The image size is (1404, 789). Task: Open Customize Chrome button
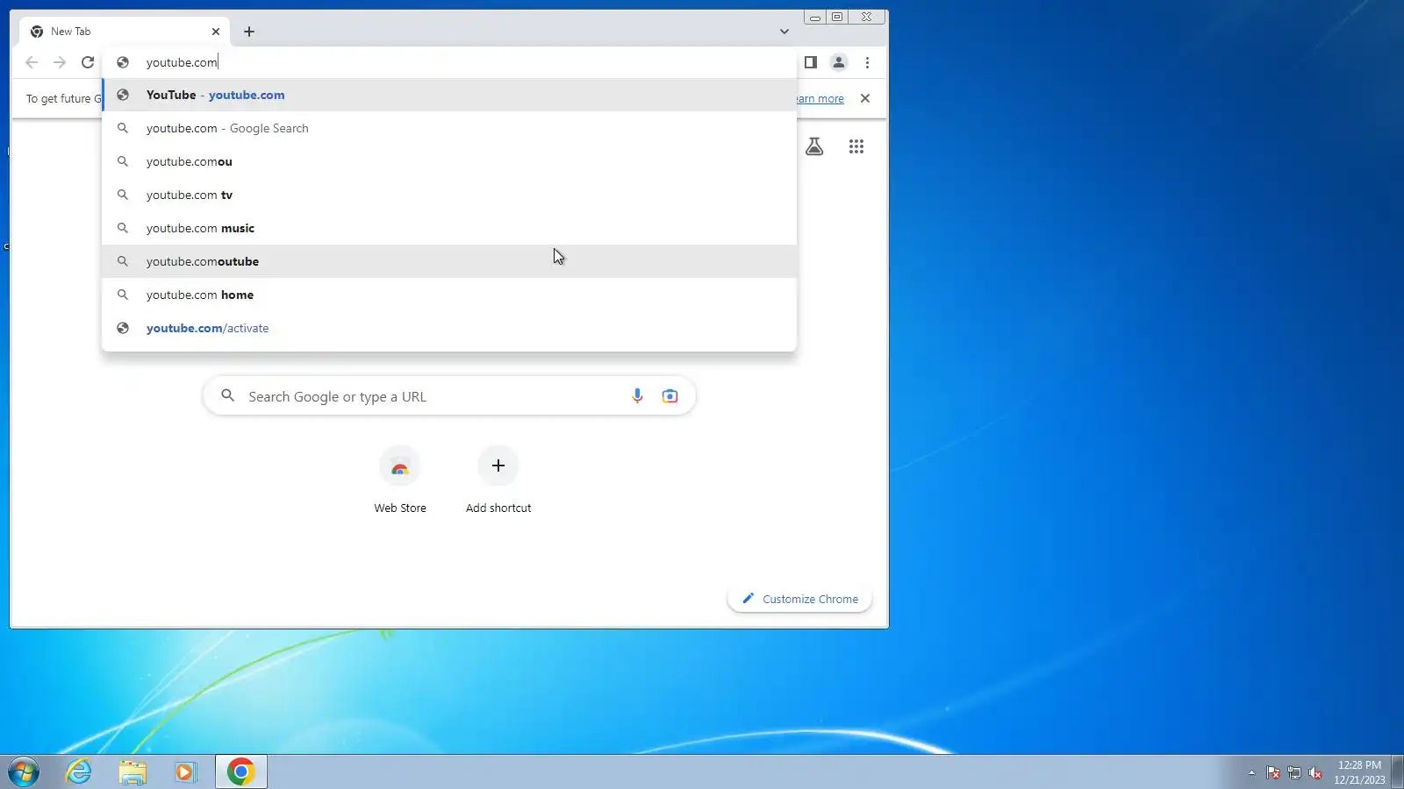click(799, 599)
